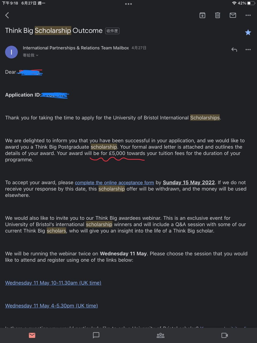Tap the sender name International Partnerships & Relations
Screen dimensions: 257x343
[x=76, y=48]
